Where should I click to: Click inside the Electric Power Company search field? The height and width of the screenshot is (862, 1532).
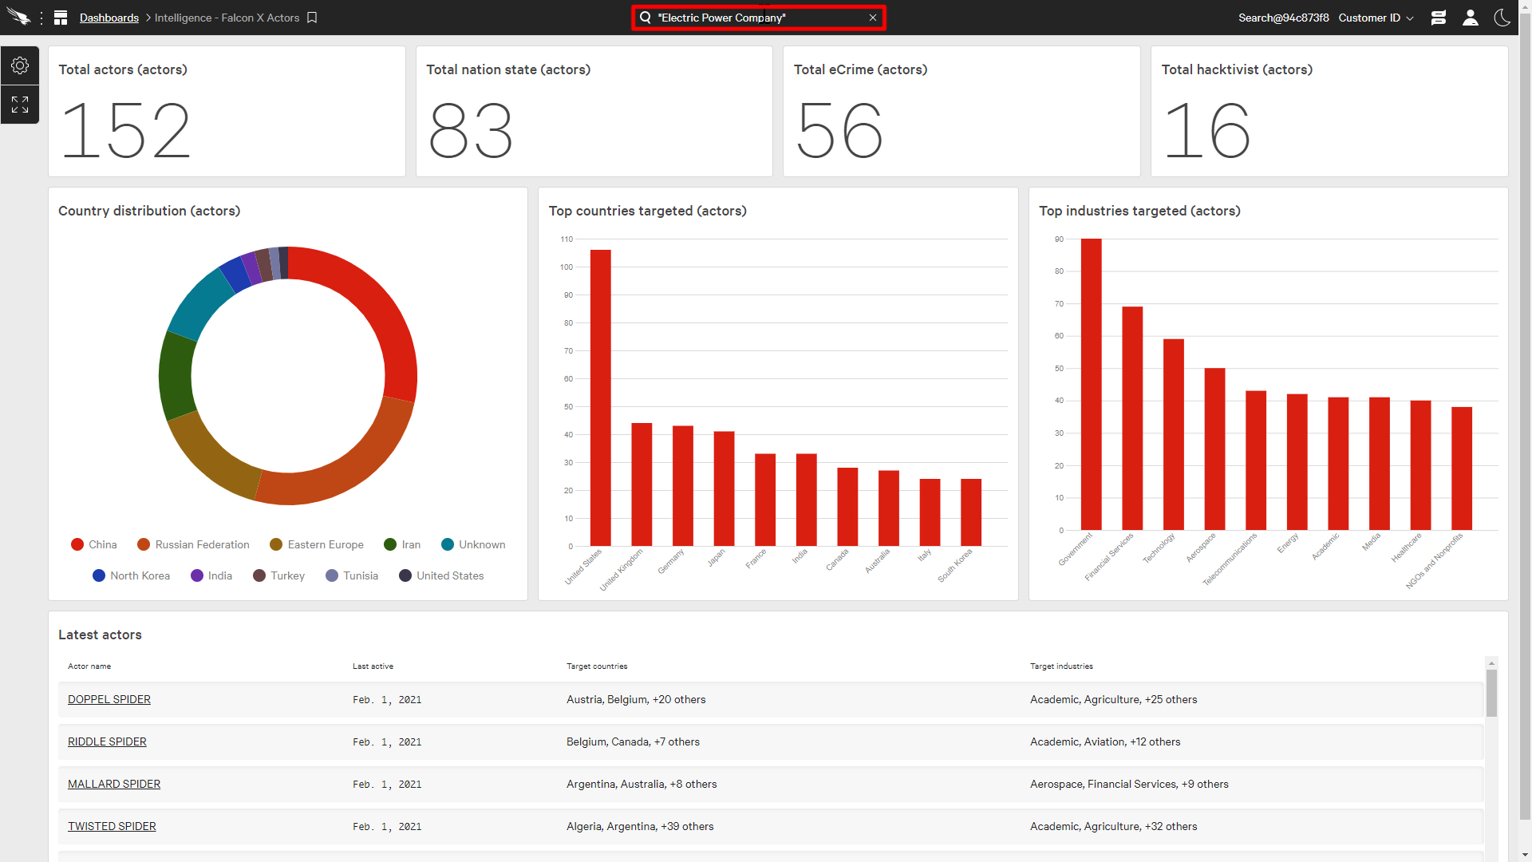tap(750, 17)
